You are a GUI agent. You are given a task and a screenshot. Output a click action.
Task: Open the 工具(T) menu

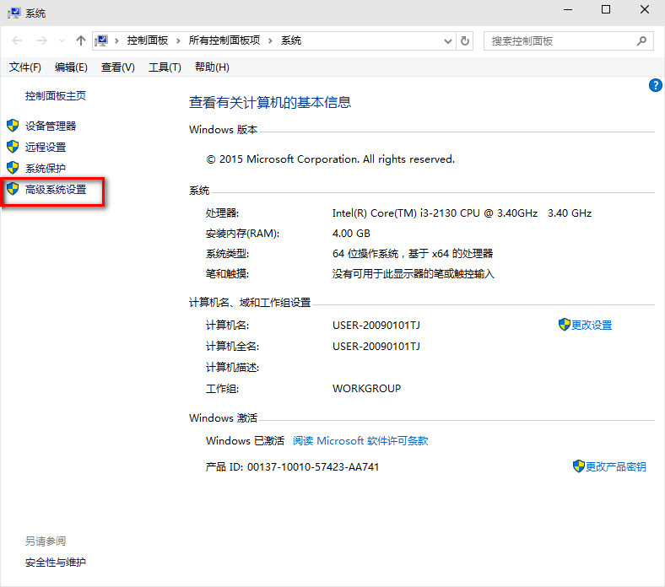(x=165, y=67)
